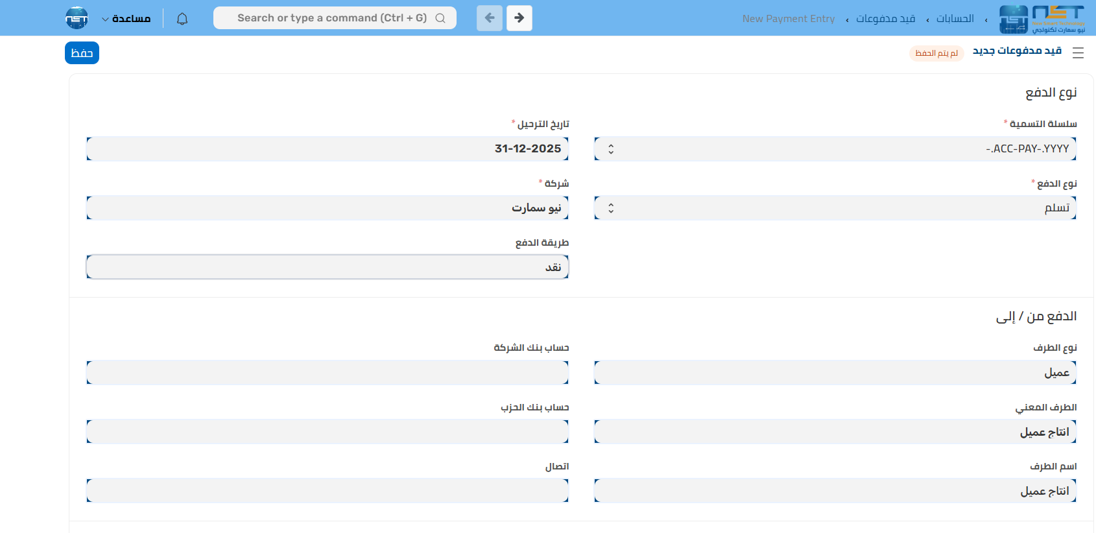Click the Neo Smart Technology logo
Viewport: 1096px width, 533px height.
(1042, 19)
